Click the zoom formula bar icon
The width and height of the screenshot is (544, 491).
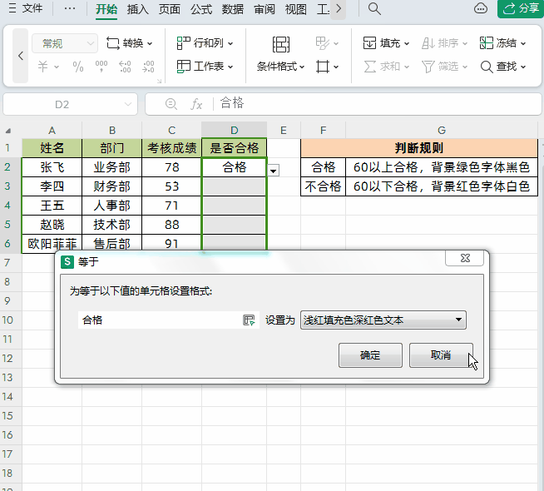point(171,104)
